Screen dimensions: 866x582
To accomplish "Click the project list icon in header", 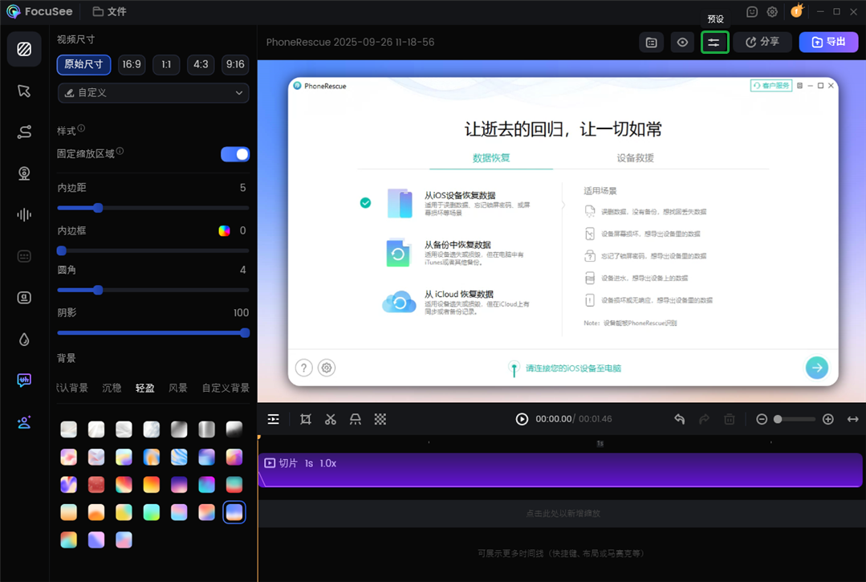I will 651,43.
